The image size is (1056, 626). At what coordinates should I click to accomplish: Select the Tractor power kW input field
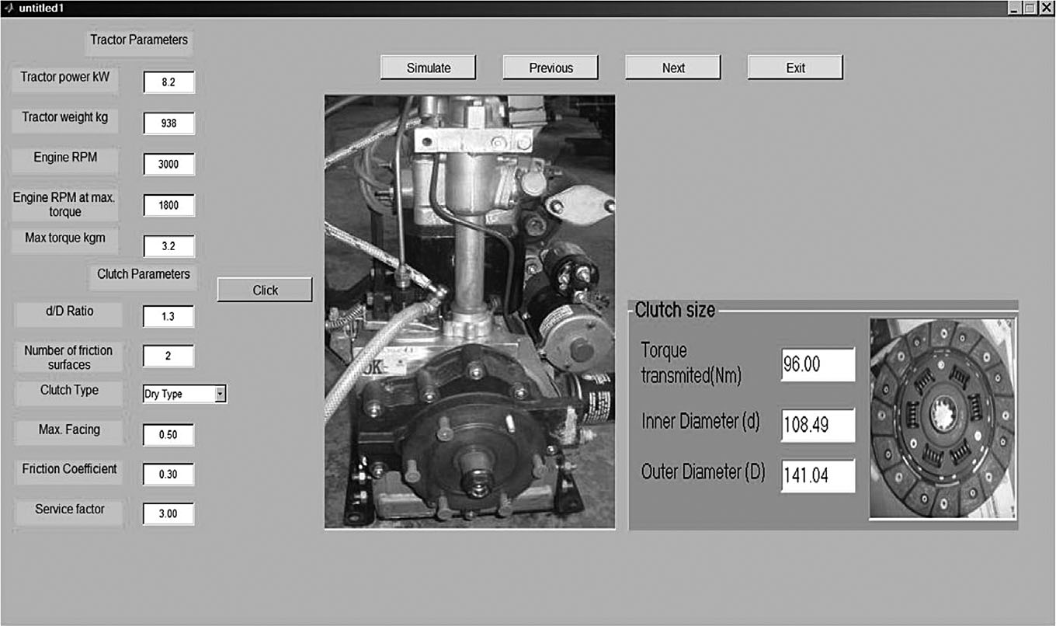click(x=168, y=82)
